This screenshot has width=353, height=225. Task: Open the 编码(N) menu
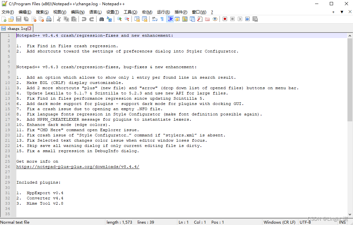pyautogui.click(x=78, y=12)
